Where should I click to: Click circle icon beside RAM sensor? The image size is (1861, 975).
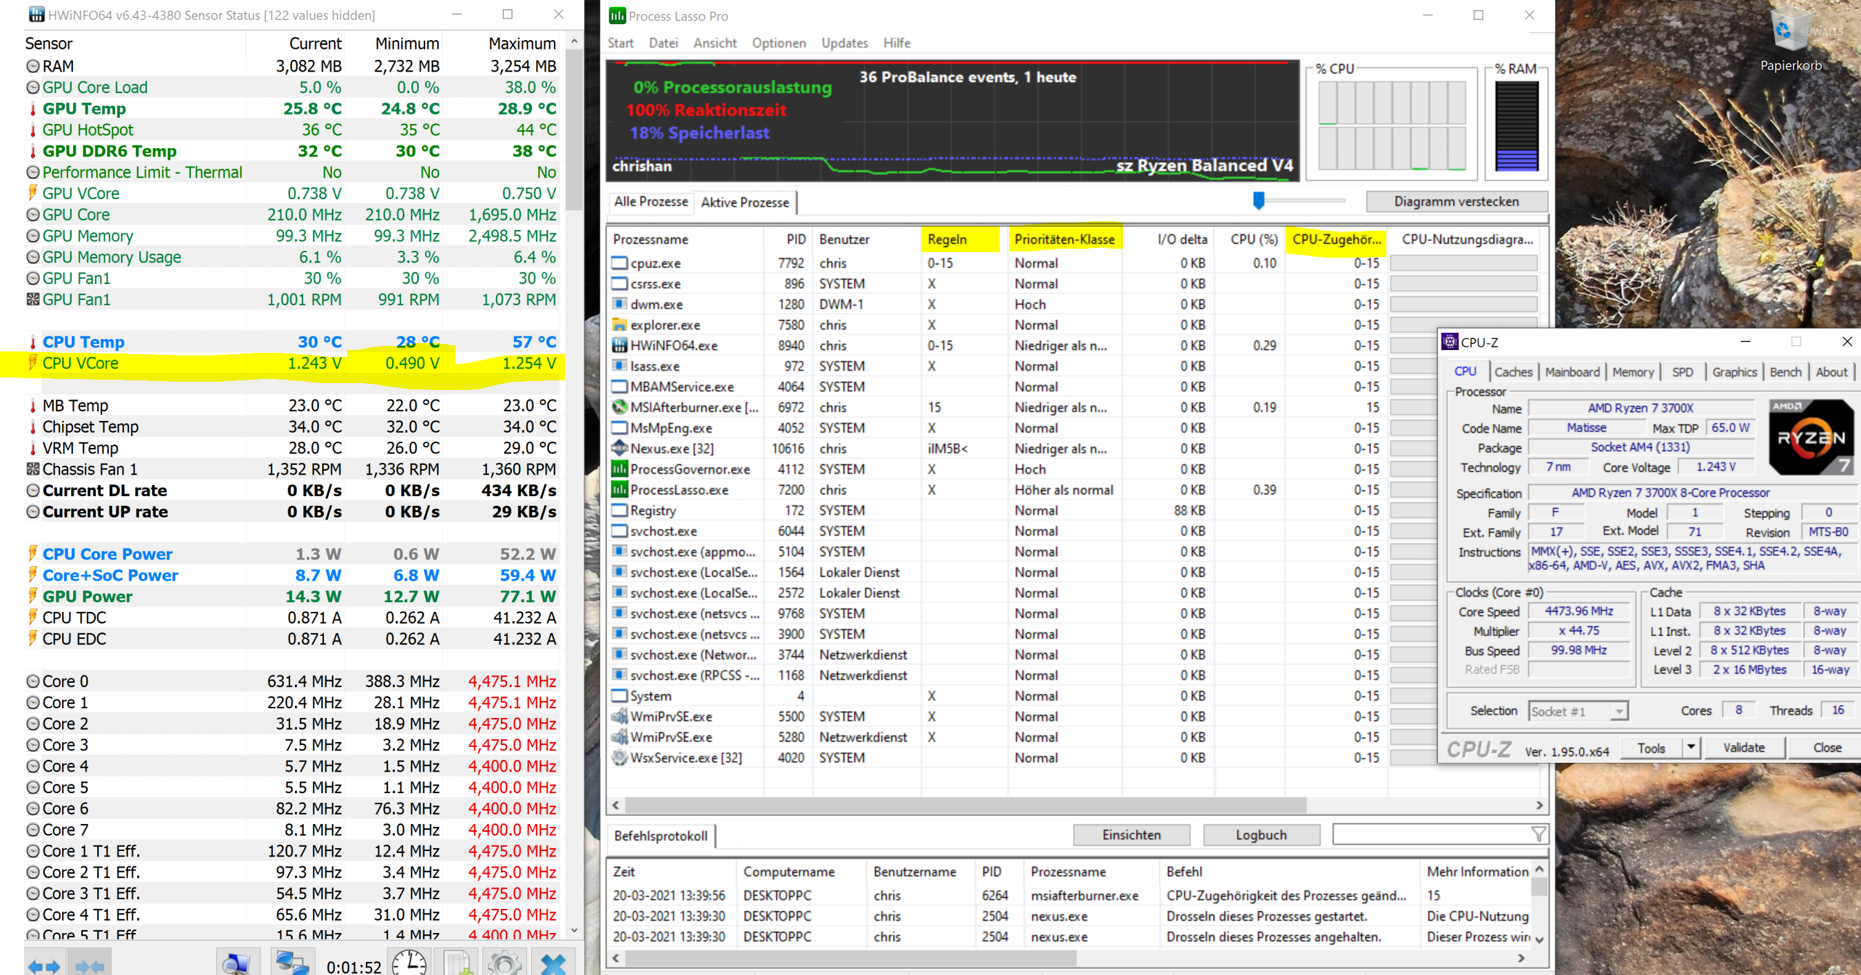pos(32,65)
